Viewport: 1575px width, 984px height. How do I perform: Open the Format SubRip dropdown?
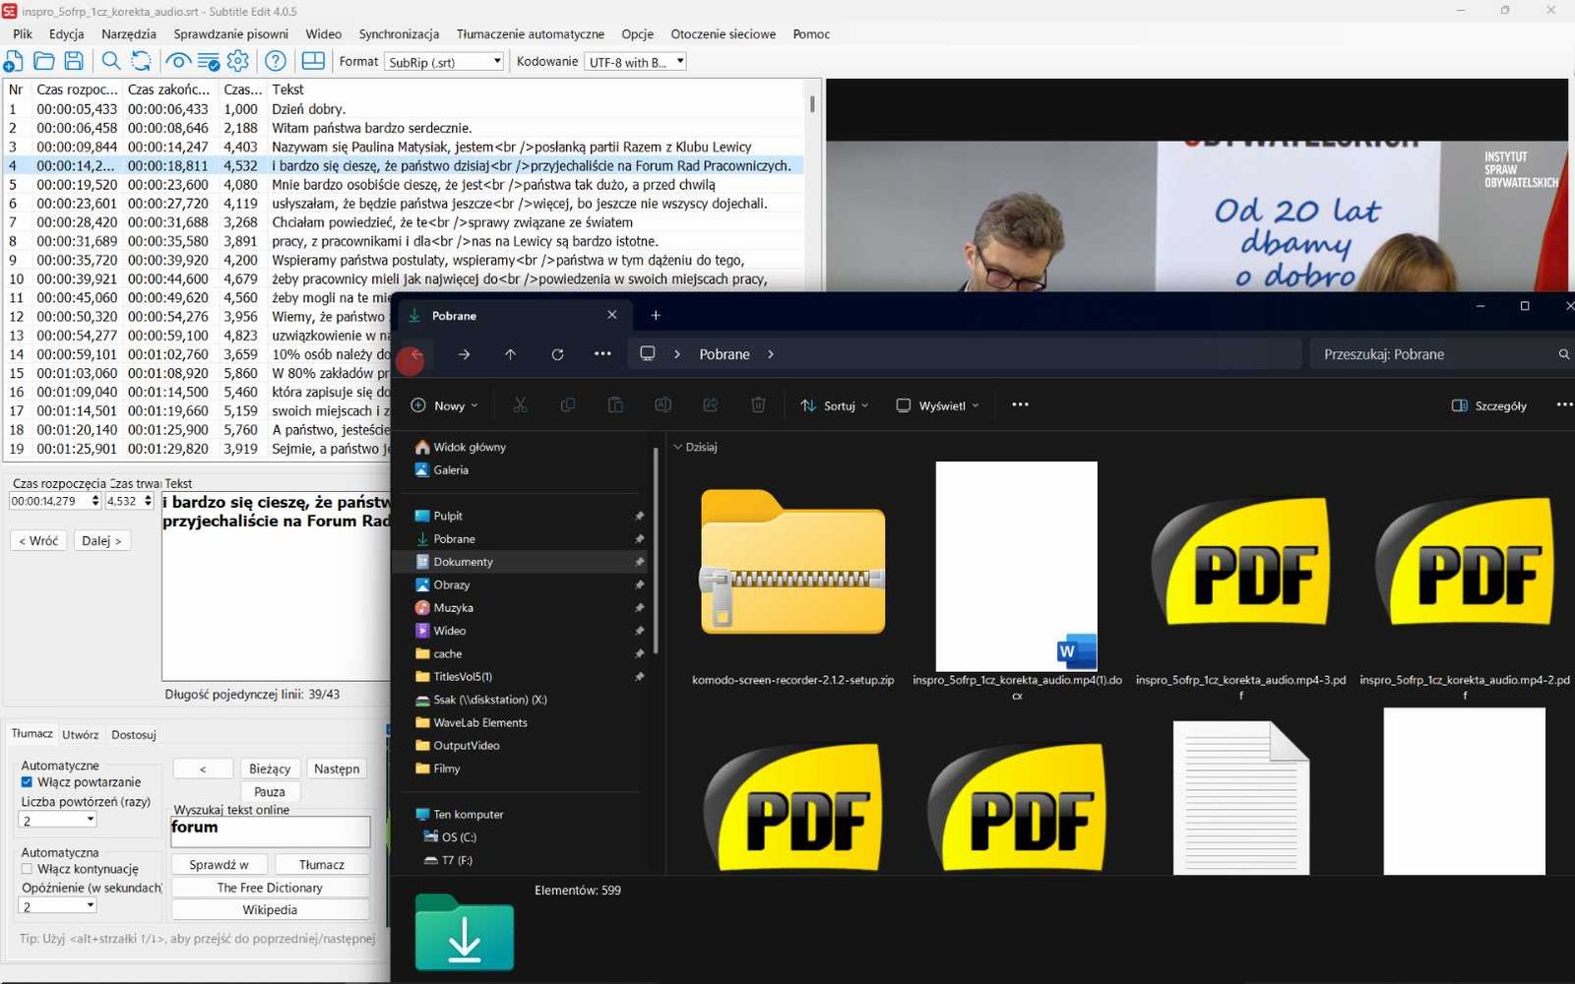click(444, 62)
